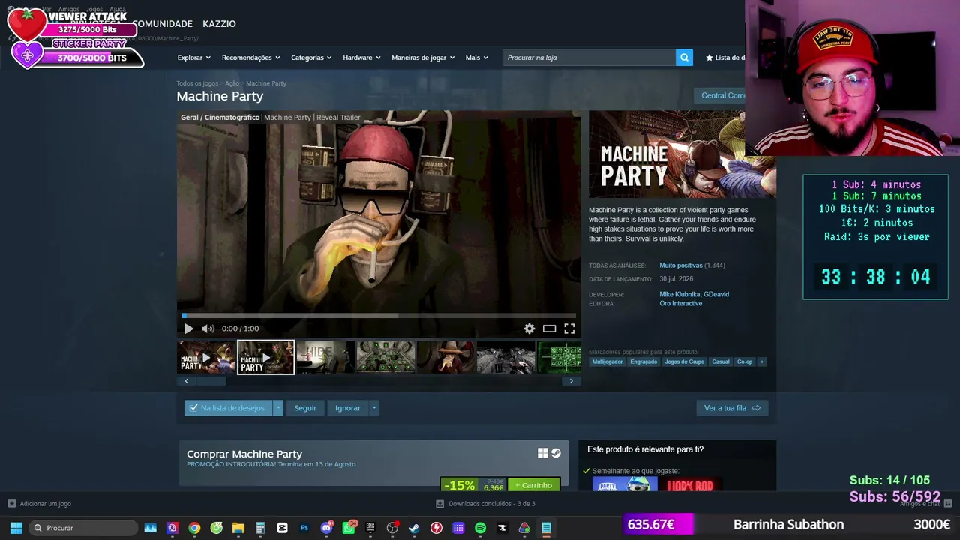Click the store search magnifier button
The image size is (960, 540).
pos(684,58)
